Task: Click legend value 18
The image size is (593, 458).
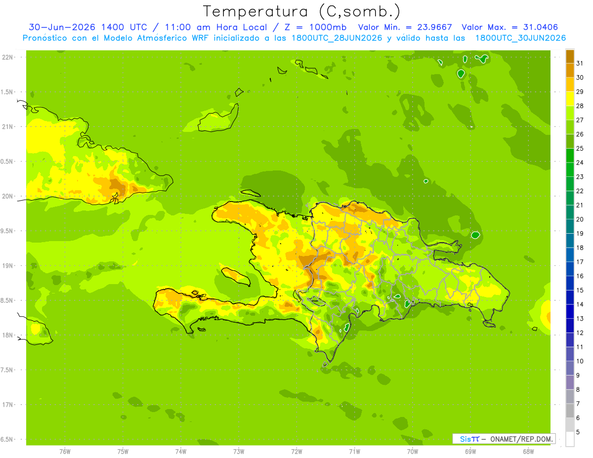Action: (580, 248)
